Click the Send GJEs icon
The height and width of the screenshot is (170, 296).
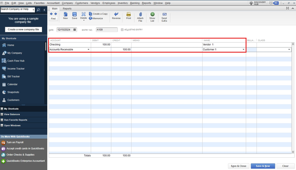(x=164, y=14)
